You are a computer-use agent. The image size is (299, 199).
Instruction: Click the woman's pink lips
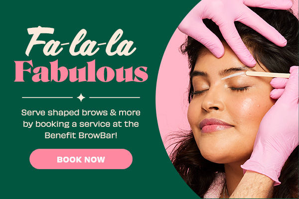tap(215, 125)
